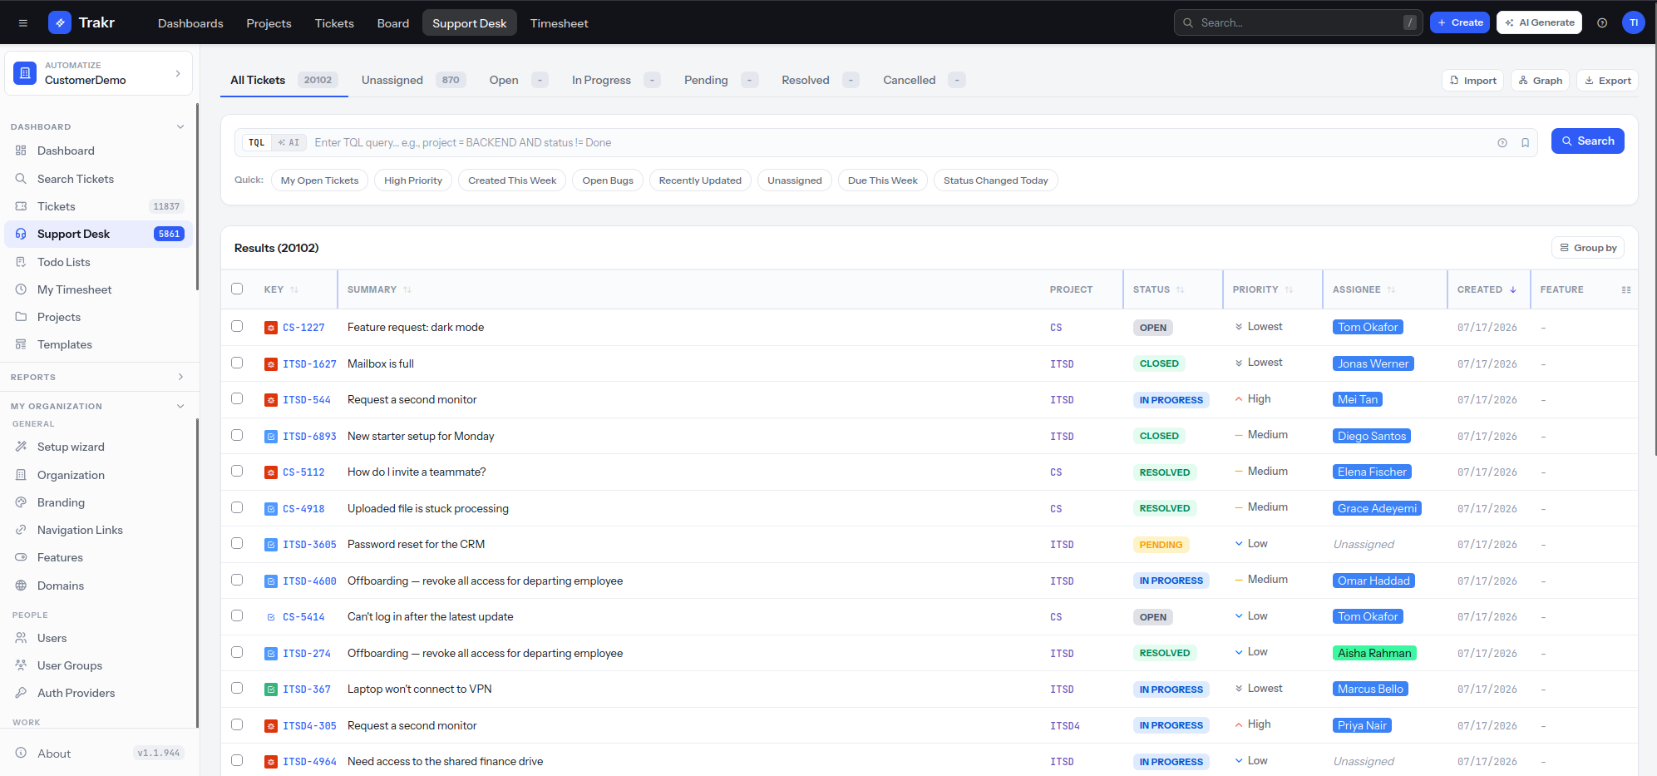Open the hamburger menu icon
This screenshot has width=1657, height=776.
pyautogui.click(x=23, y=23)
